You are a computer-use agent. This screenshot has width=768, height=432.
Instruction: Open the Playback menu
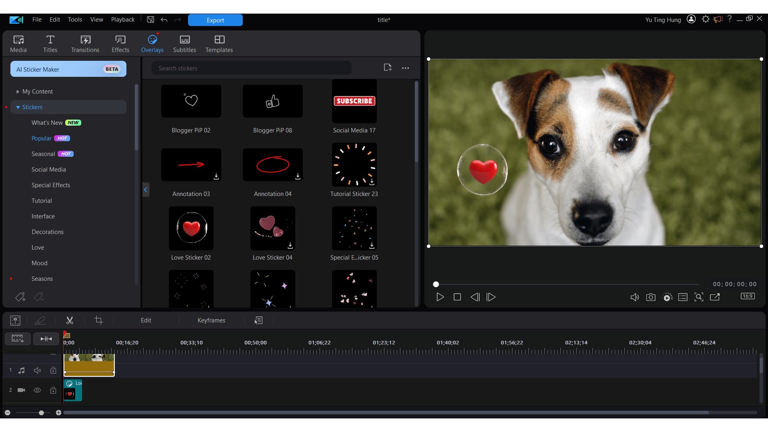tap(122, 20)
